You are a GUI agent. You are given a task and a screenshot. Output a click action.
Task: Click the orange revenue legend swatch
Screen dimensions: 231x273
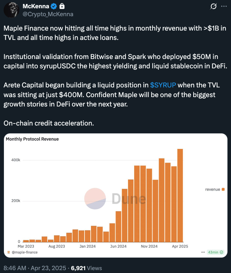click(x=223, y=190)
